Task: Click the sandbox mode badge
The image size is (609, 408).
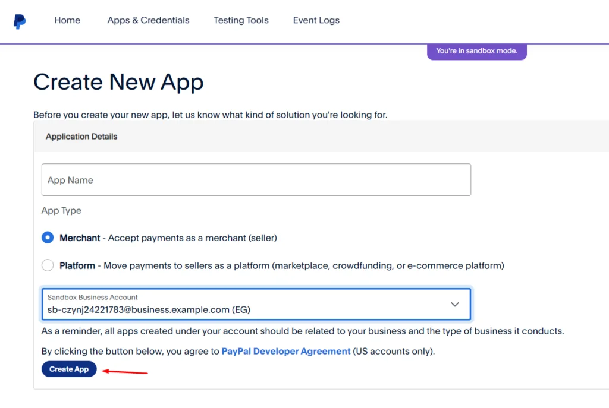Action: click(476, 51)
